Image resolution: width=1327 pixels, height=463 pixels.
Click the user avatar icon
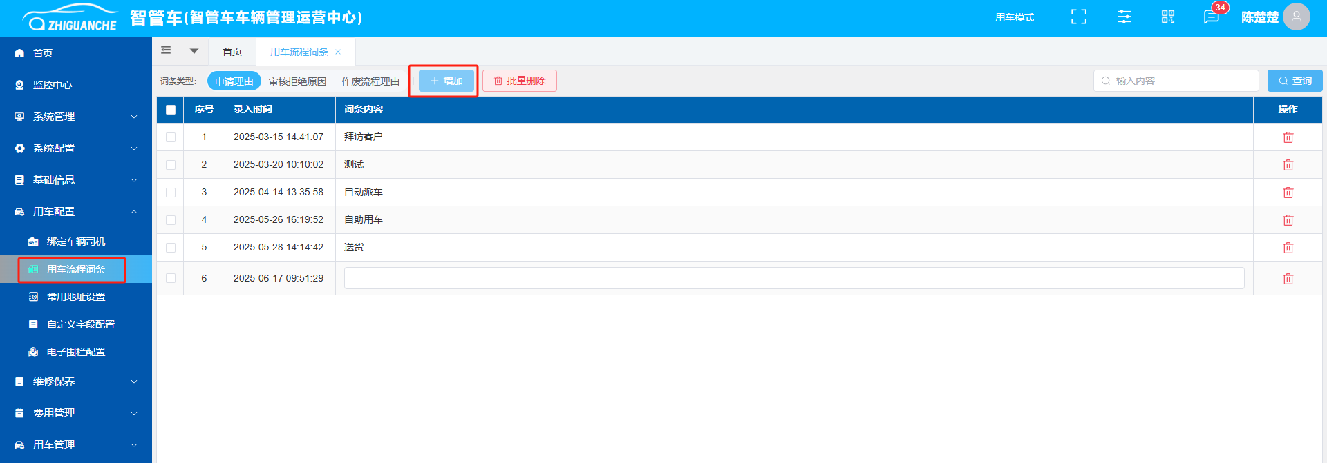pyautogui.click(x=1296, y=17)
